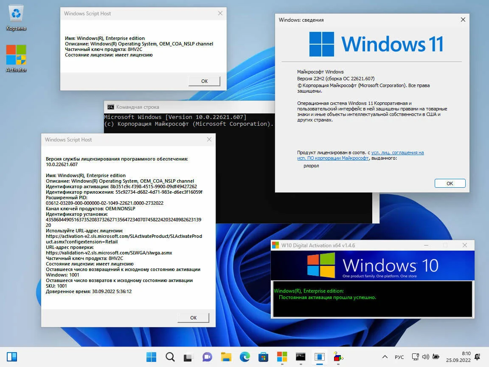The height and width of the screenshot is (367, 489).
Task: Click the Microsoft Windows [Version 10.0.22621.607] line
Action: [175, 117]
